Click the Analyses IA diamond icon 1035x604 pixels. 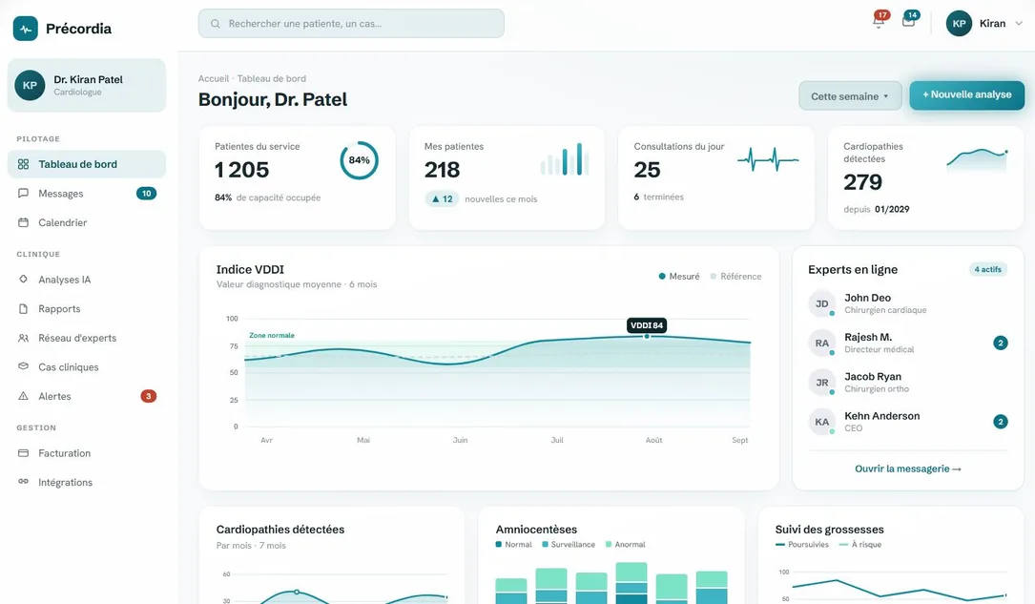tap(23, 280)
